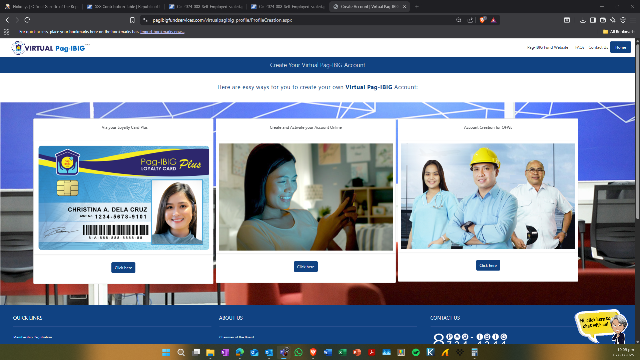Open site settings icon in address bar
Screen dimensions: 640x360
point(145,20)
